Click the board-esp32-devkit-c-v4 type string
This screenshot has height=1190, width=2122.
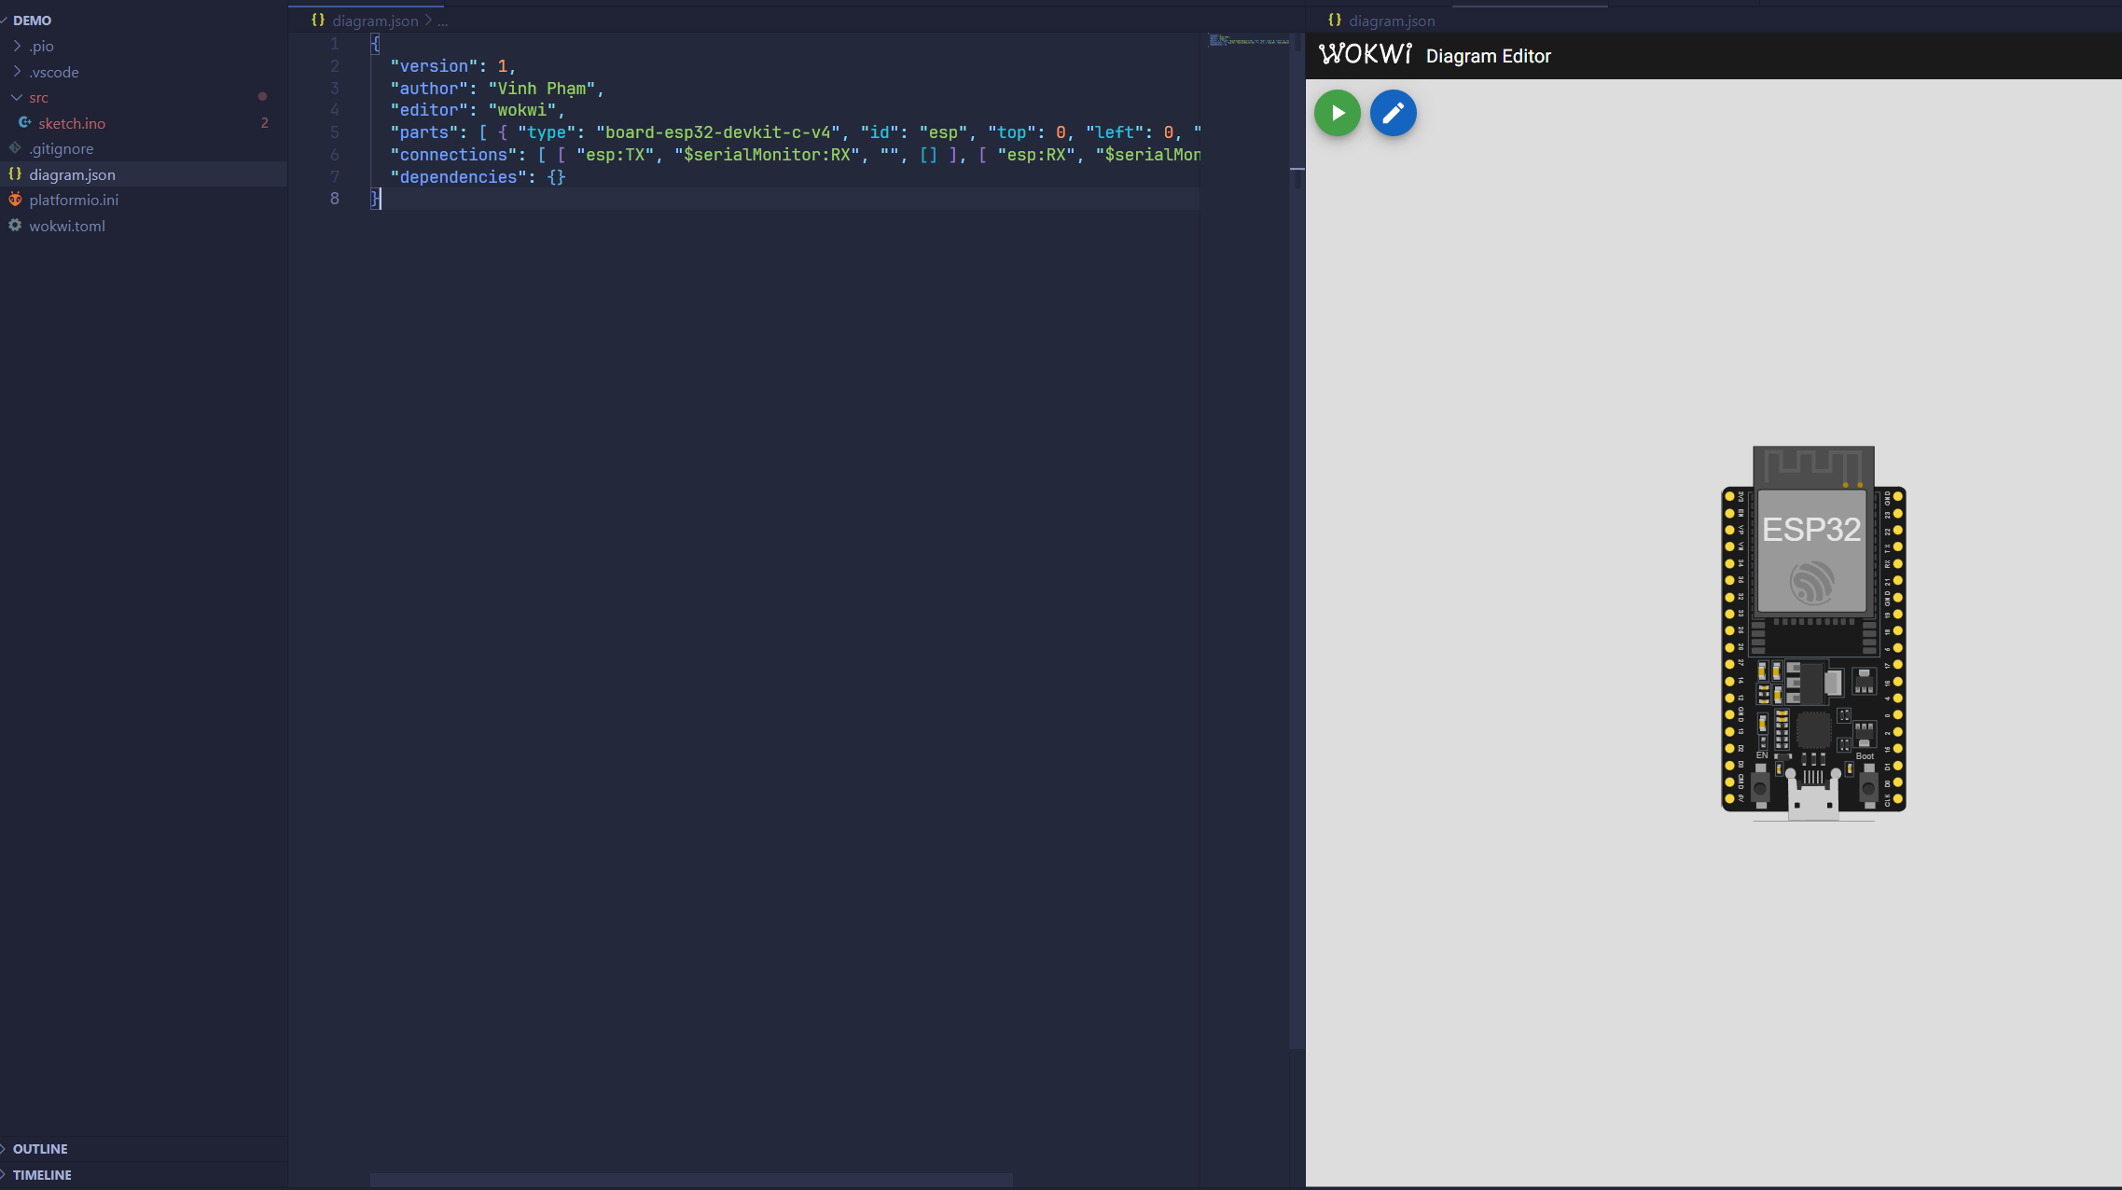click(x=718, y=132)
